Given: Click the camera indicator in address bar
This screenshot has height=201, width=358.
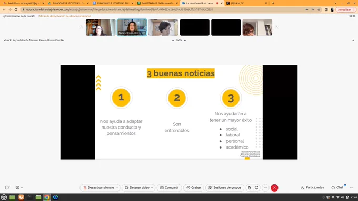Looking at the screenshot, I should [x=306, y=10].
